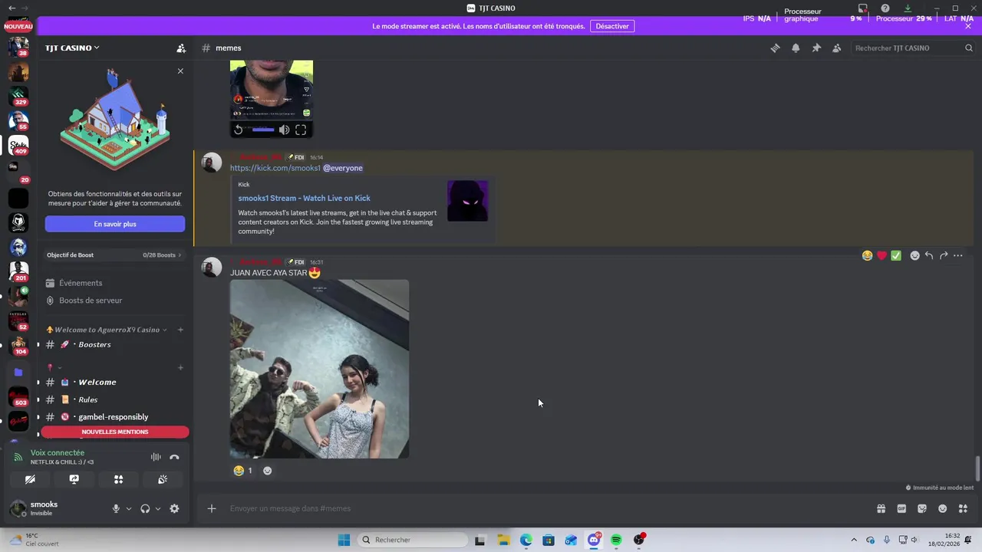The image size is (982, 552).
Task: Disable streamer mode with Désactiver button
Action: (612, 26)
